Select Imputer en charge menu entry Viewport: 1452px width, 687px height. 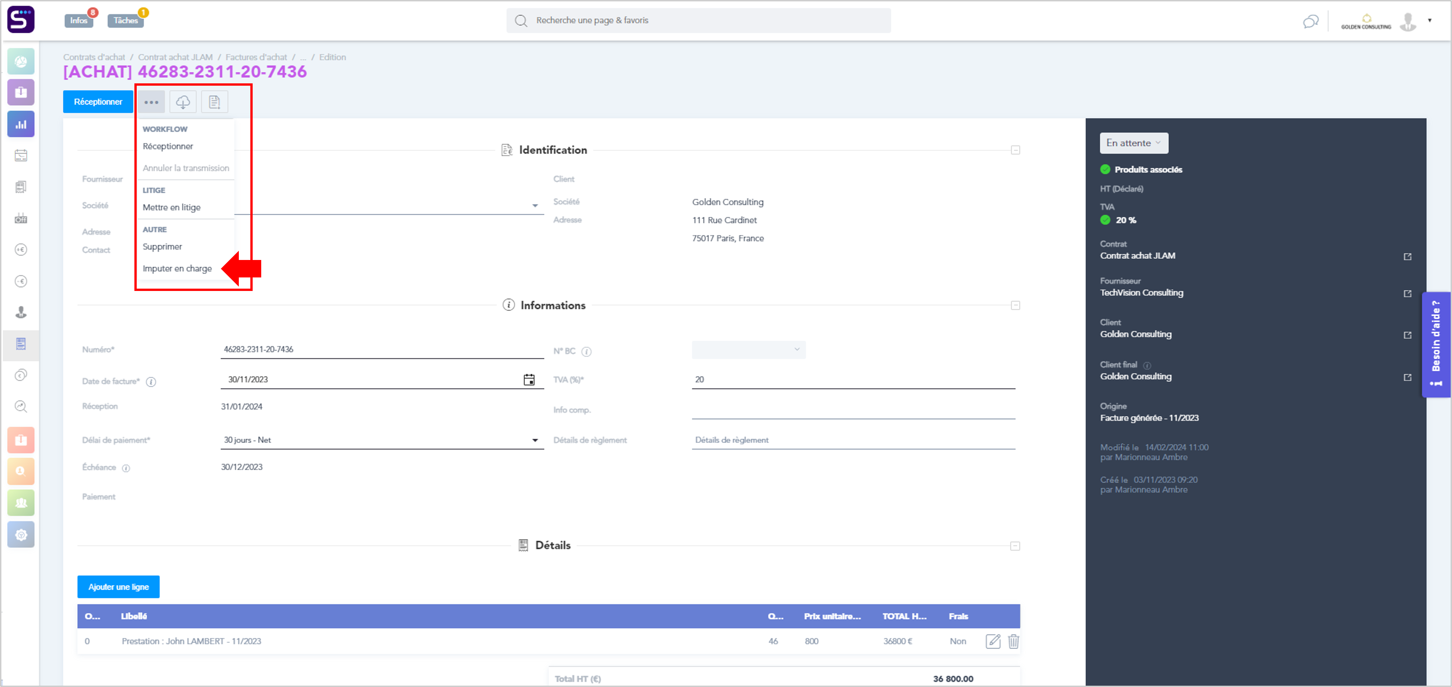(x=177, y=269)
